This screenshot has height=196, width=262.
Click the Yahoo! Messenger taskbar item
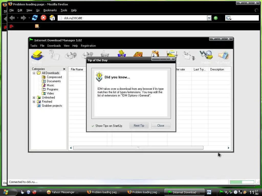62,192
